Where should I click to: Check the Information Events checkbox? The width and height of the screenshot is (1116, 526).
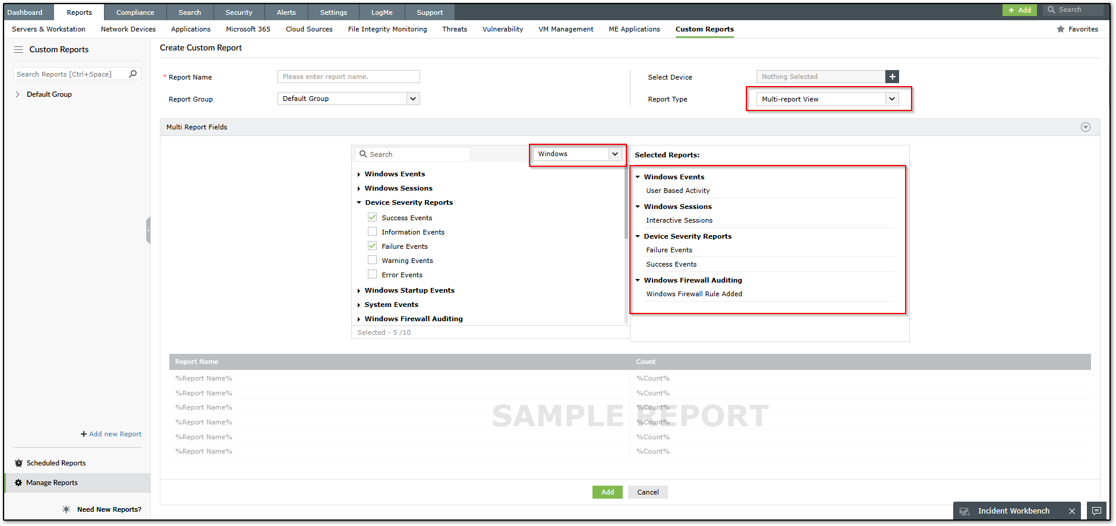click(372, 232)
